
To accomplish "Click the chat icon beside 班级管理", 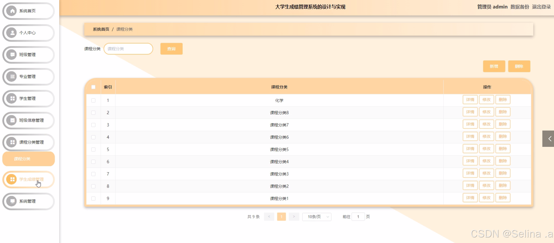I will tap(12, 55).
